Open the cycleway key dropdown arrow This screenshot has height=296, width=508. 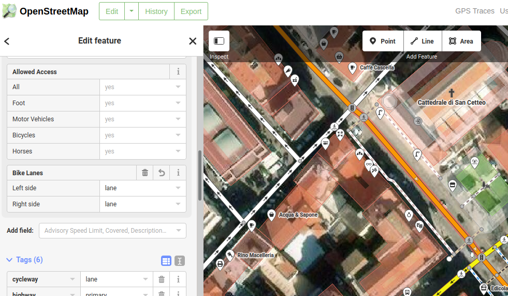pos(72,279)
